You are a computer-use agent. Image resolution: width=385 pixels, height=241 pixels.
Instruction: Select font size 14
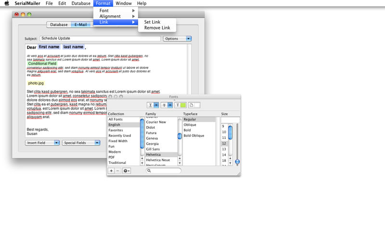[224, 155]
